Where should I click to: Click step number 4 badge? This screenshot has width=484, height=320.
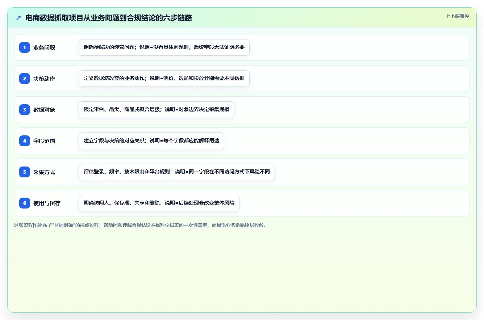coord(25,141)
